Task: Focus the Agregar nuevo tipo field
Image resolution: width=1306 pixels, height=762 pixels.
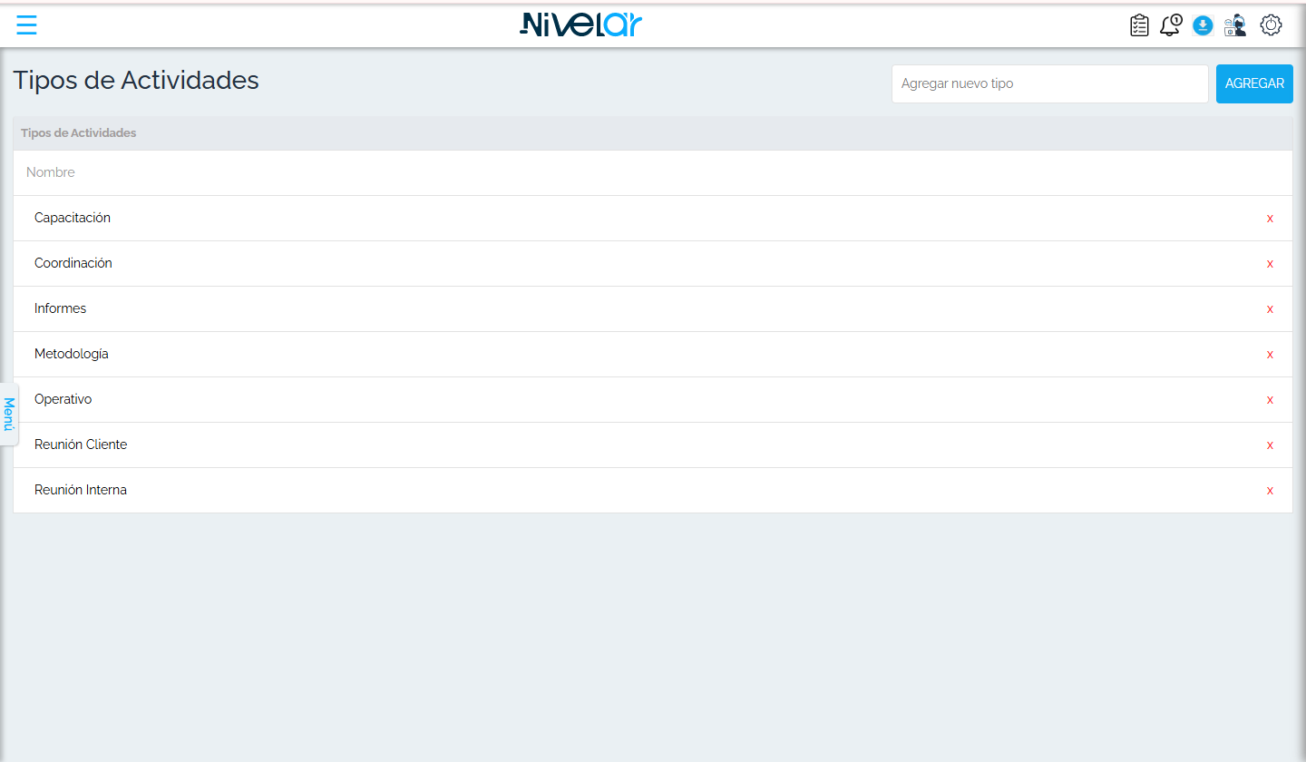Action: pyautogui.click(x=1050, y=83)
